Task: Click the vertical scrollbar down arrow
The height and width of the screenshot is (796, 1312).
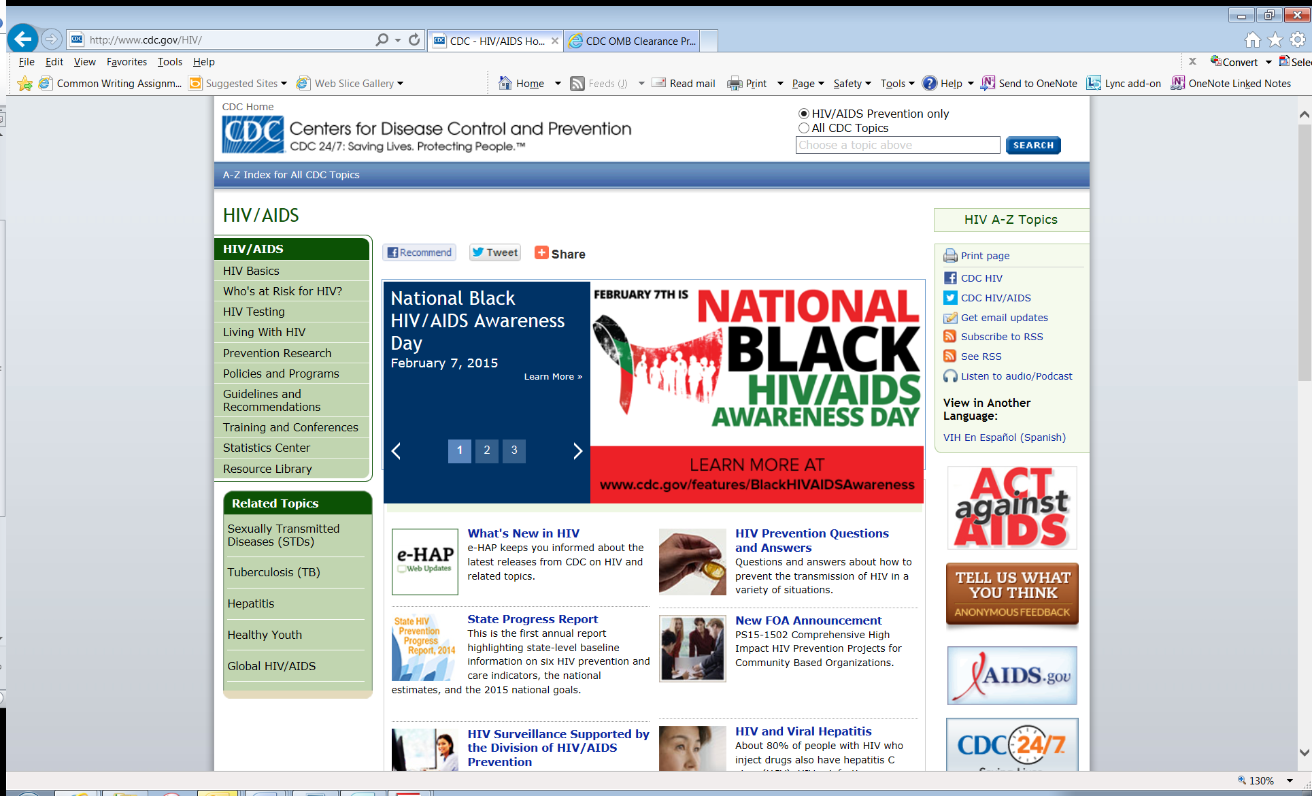Action: 1304,752
